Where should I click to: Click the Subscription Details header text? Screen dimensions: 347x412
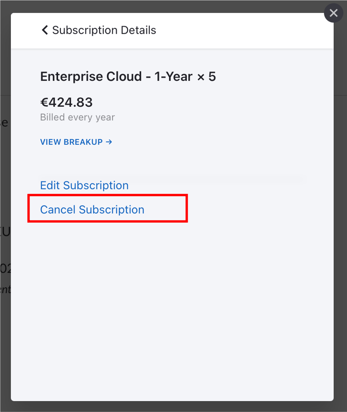(x=104, y=30)
